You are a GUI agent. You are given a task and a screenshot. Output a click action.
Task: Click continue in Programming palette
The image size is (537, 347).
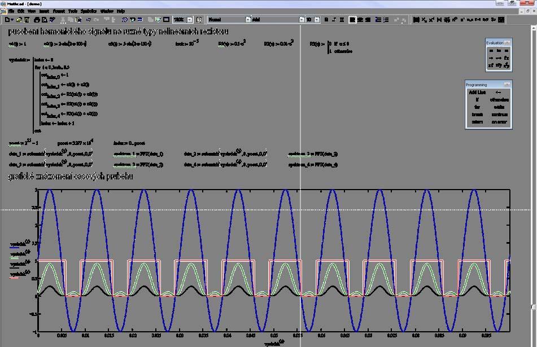(499, 115)
